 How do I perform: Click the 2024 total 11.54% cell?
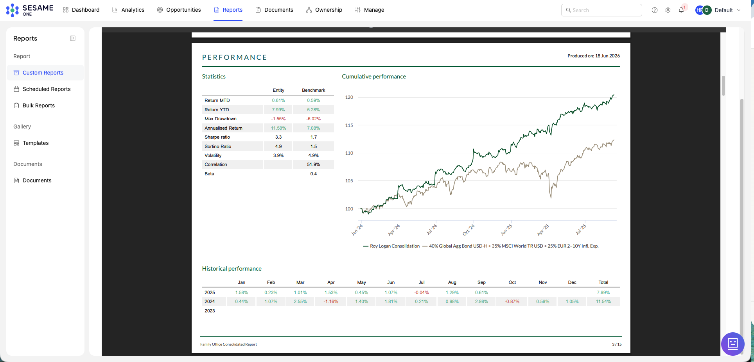click(603, 301)
